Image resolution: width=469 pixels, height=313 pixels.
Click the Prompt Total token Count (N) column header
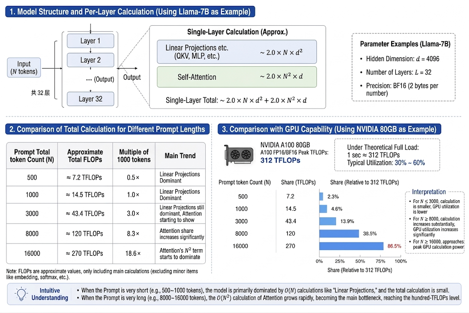(x=32, y=156)
